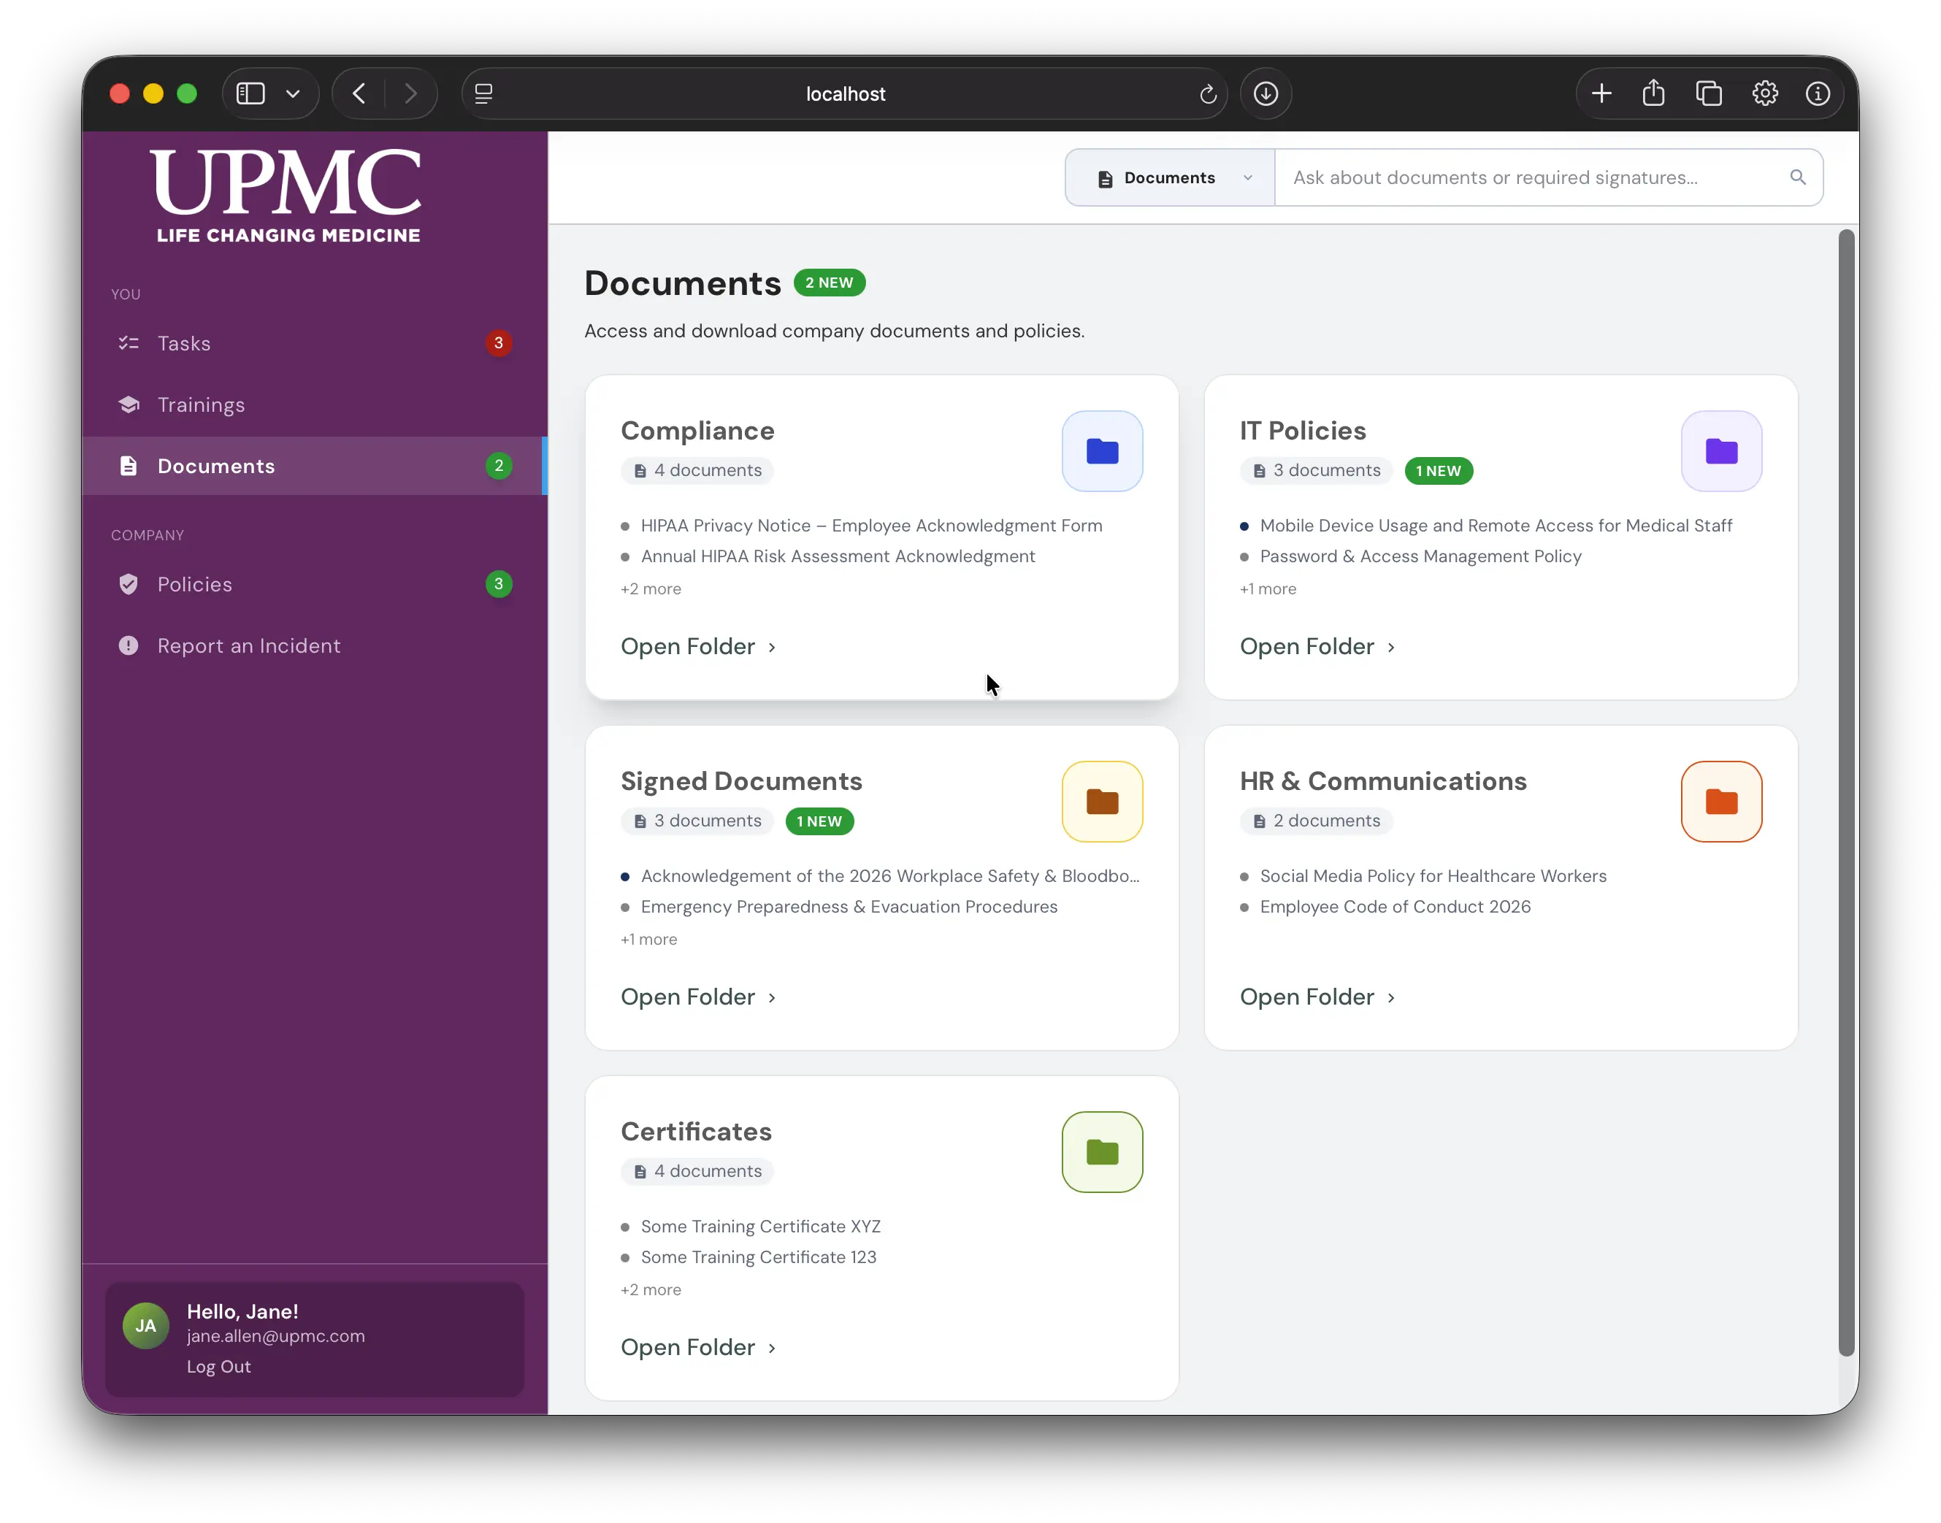Click the 2 NEW badge beside Documents heading
The height and width of the screenshot is (1523, 1941).
[829, 283]
